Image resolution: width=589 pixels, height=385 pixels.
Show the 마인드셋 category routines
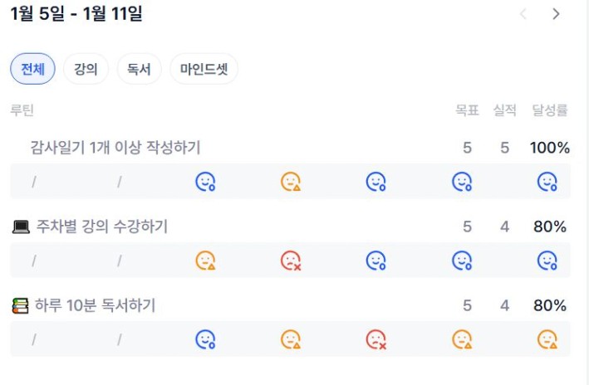(204, 69)
